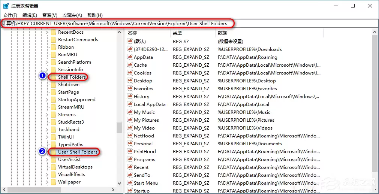The height and width of the screenshot is (194, 379).
Task: Open the 文件(F) menu
Action: 10,15
